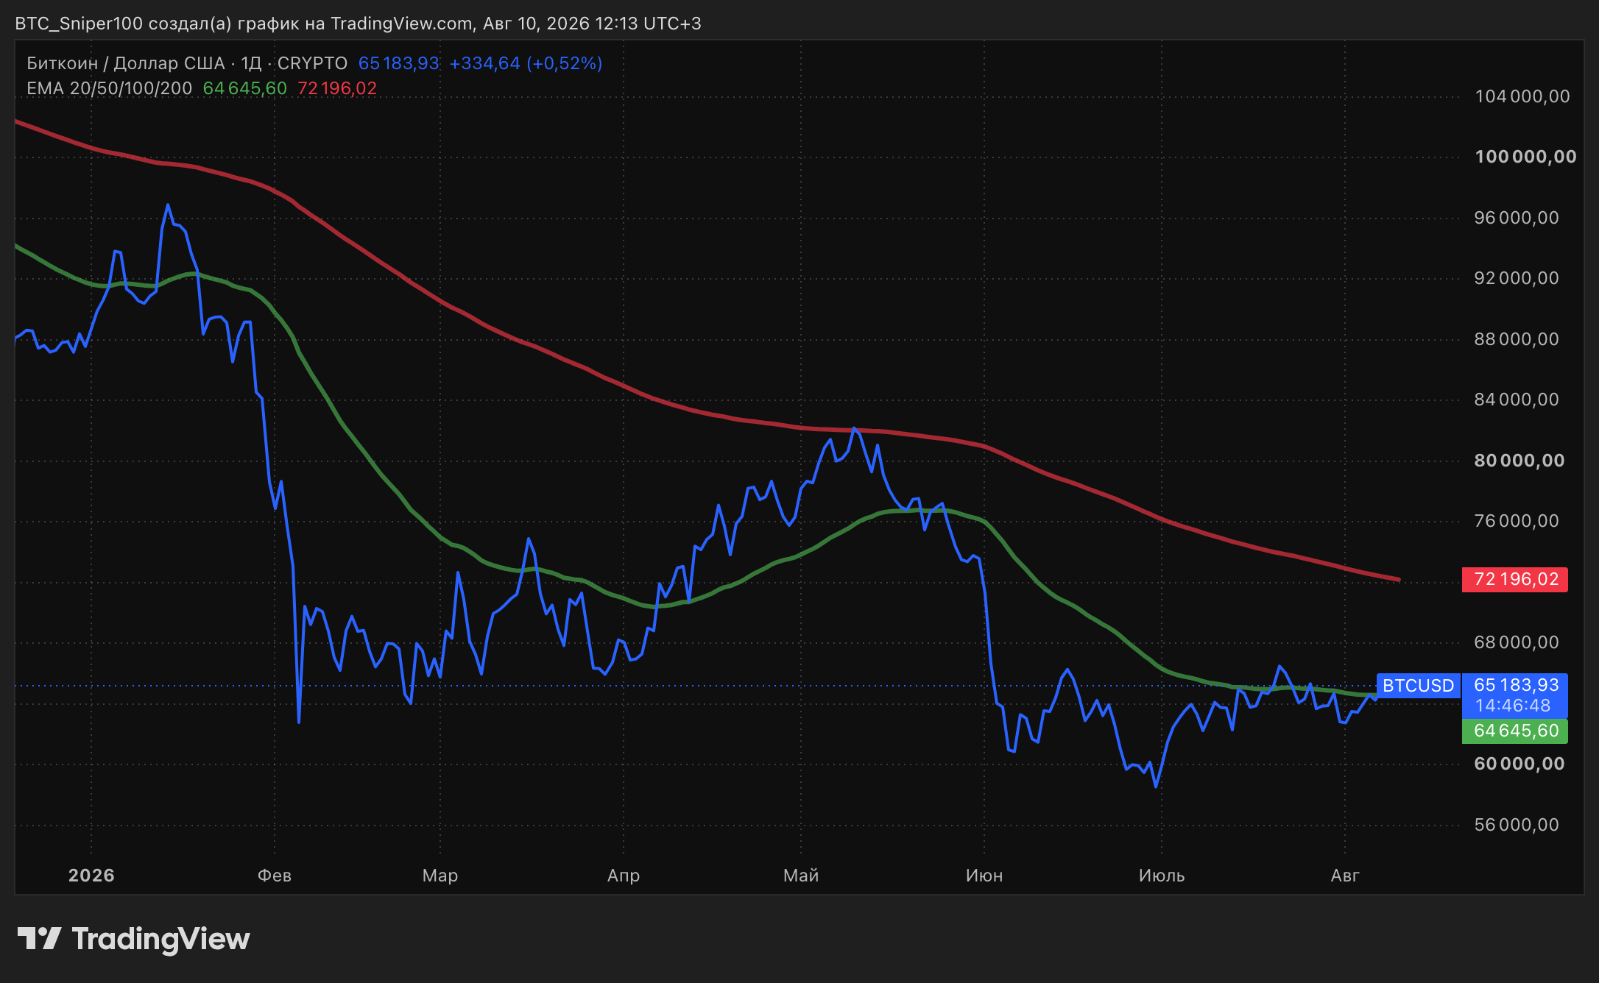Select the red 72 196,02 EMA price tag
Screen dimensions: 1599x983
pos(1515,579)
